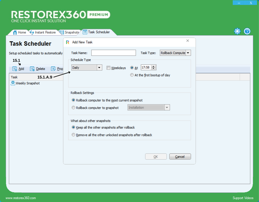
Task: Click the help question mark icon
Action: tap(247, 31)
